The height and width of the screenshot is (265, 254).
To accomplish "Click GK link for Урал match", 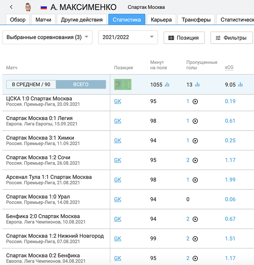I will (117, 199).
